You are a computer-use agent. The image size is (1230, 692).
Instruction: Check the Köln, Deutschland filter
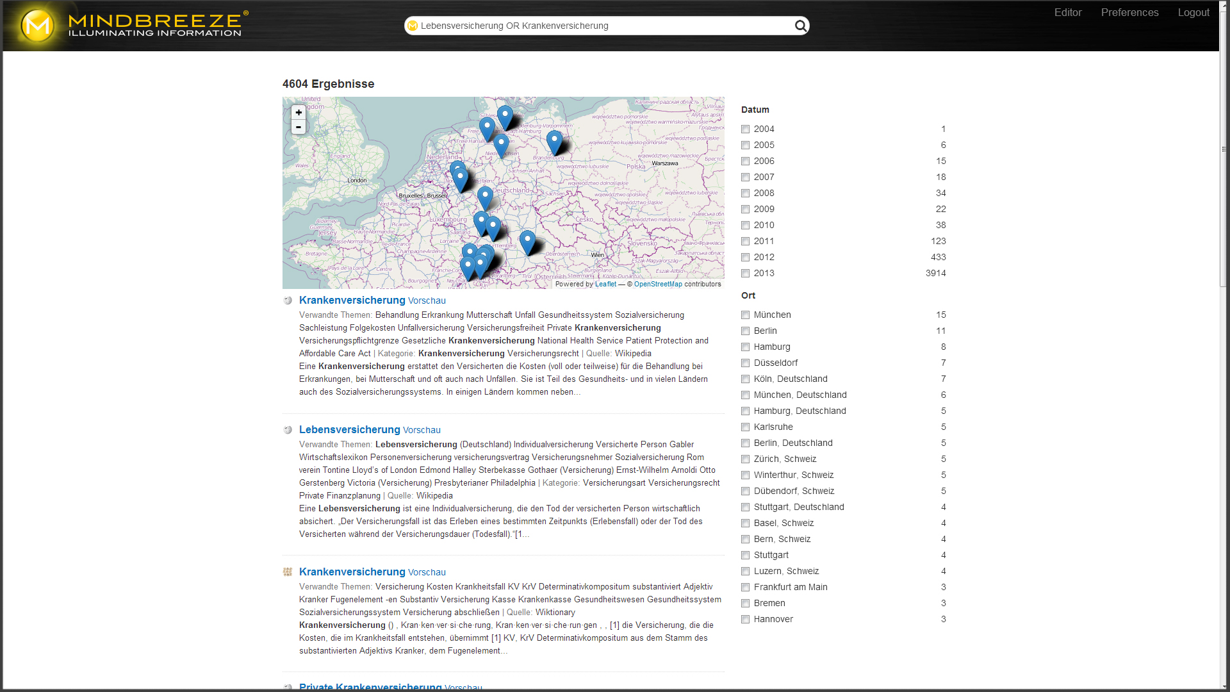click(745, 379)
